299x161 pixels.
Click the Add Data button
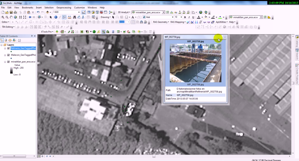(48, 12)
